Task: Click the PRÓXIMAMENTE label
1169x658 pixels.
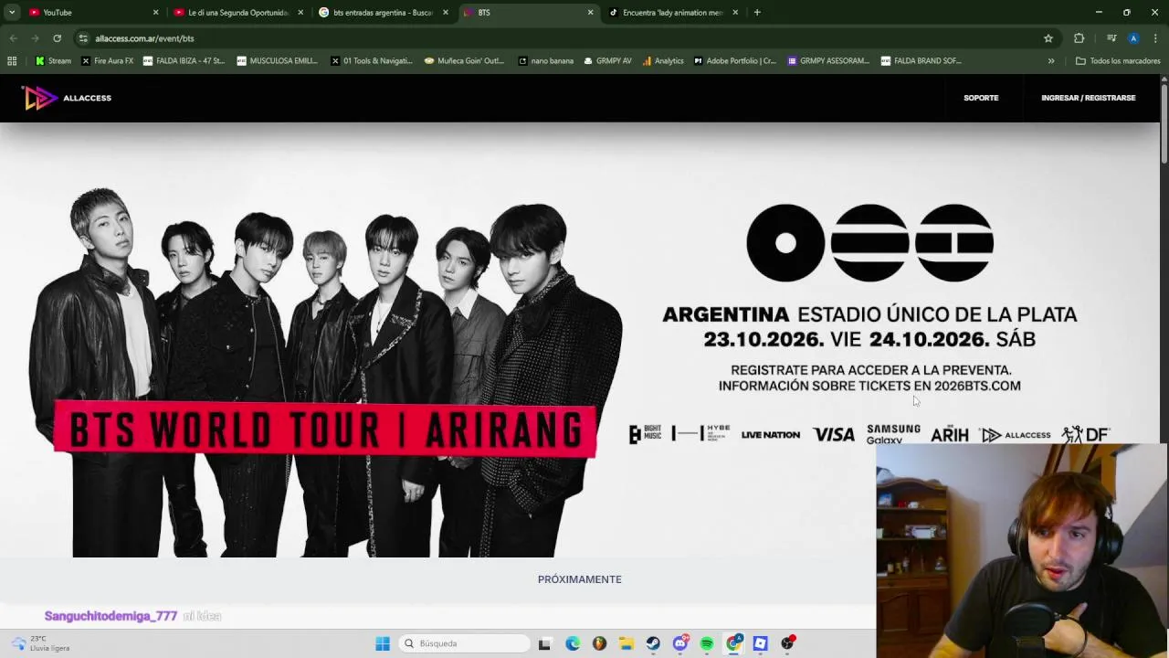Action: (x=579, y=579)
